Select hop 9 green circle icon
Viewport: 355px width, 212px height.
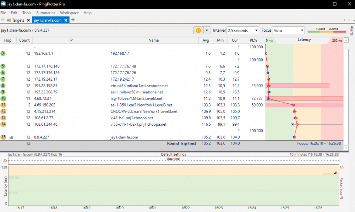tap(3, 92)
